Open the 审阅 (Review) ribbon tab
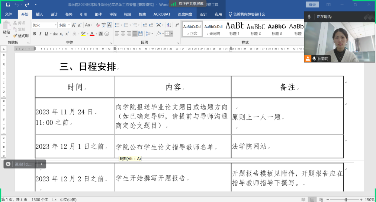Viewport: 376px width, 202px height. click(x=113, y=14)
